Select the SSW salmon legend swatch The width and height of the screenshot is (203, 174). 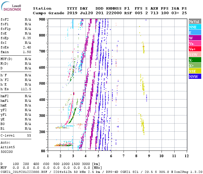[x=195, y=55]
